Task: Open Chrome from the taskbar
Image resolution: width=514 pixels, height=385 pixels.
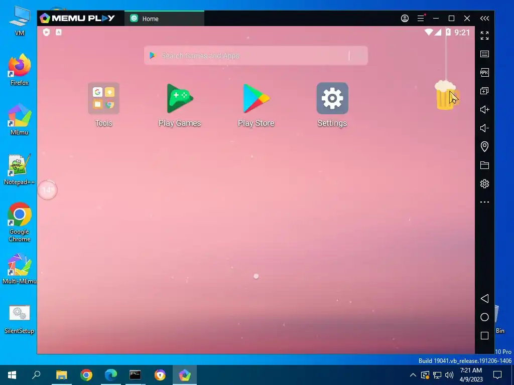Action: (86, 375)
